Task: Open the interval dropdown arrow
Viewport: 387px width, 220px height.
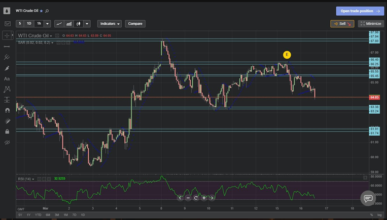Action: pos(47,24)
